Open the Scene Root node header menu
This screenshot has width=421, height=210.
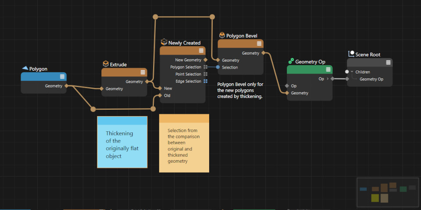(x=388, y=63)
